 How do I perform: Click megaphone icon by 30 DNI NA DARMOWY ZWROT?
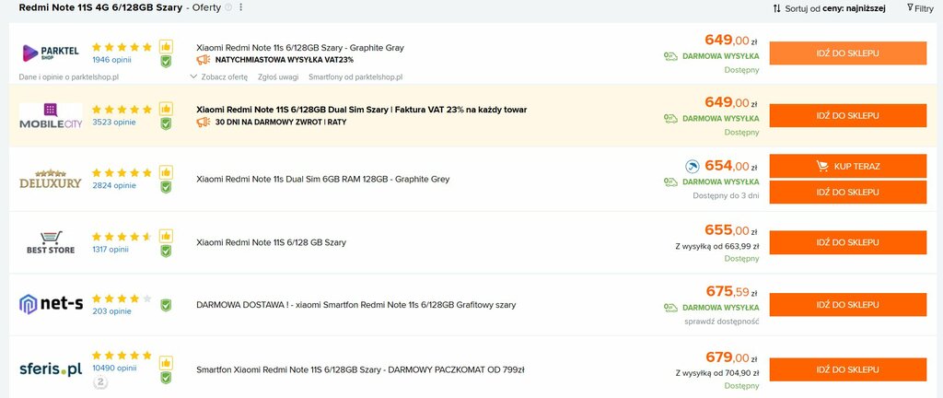tap(204, 122)
